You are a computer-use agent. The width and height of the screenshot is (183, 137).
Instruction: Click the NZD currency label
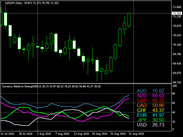tap(142, 96)
